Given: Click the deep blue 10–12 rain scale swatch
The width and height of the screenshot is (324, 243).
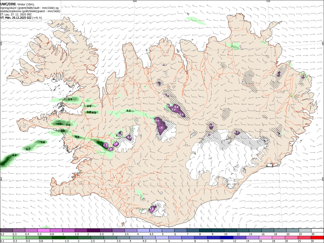Looking at the screenshot, I should (227, 238).
